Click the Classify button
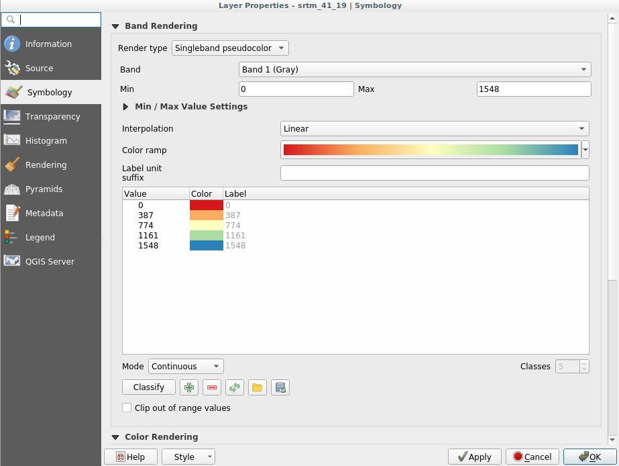 click(x=149, y=387)
